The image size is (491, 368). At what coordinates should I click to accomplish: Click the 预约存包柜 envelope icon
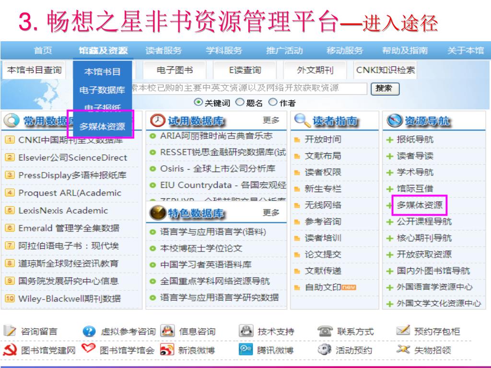click(x=403, y=330)
